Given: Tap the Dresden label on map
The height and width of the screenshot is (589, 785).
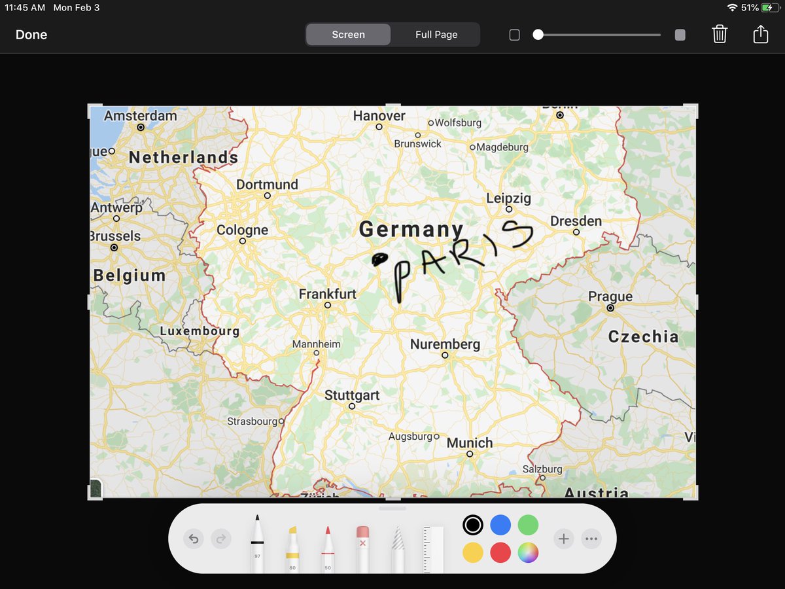Looking at the screenshot, I should point(576,221).
